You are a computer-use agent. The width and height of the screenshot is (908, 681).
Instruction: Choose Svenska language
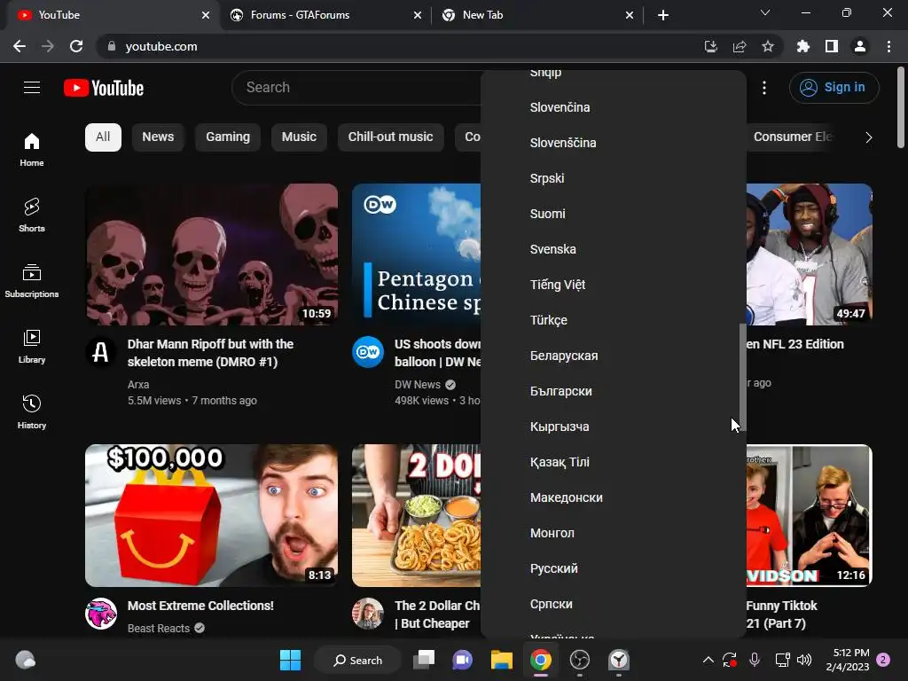point(614,249)
